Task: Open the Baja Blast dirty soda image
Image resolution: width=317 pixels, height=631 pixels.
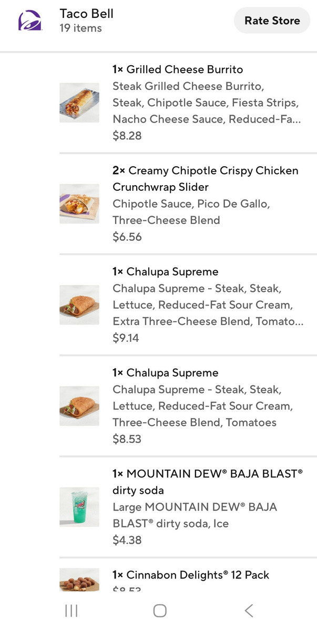Action: 79,506
